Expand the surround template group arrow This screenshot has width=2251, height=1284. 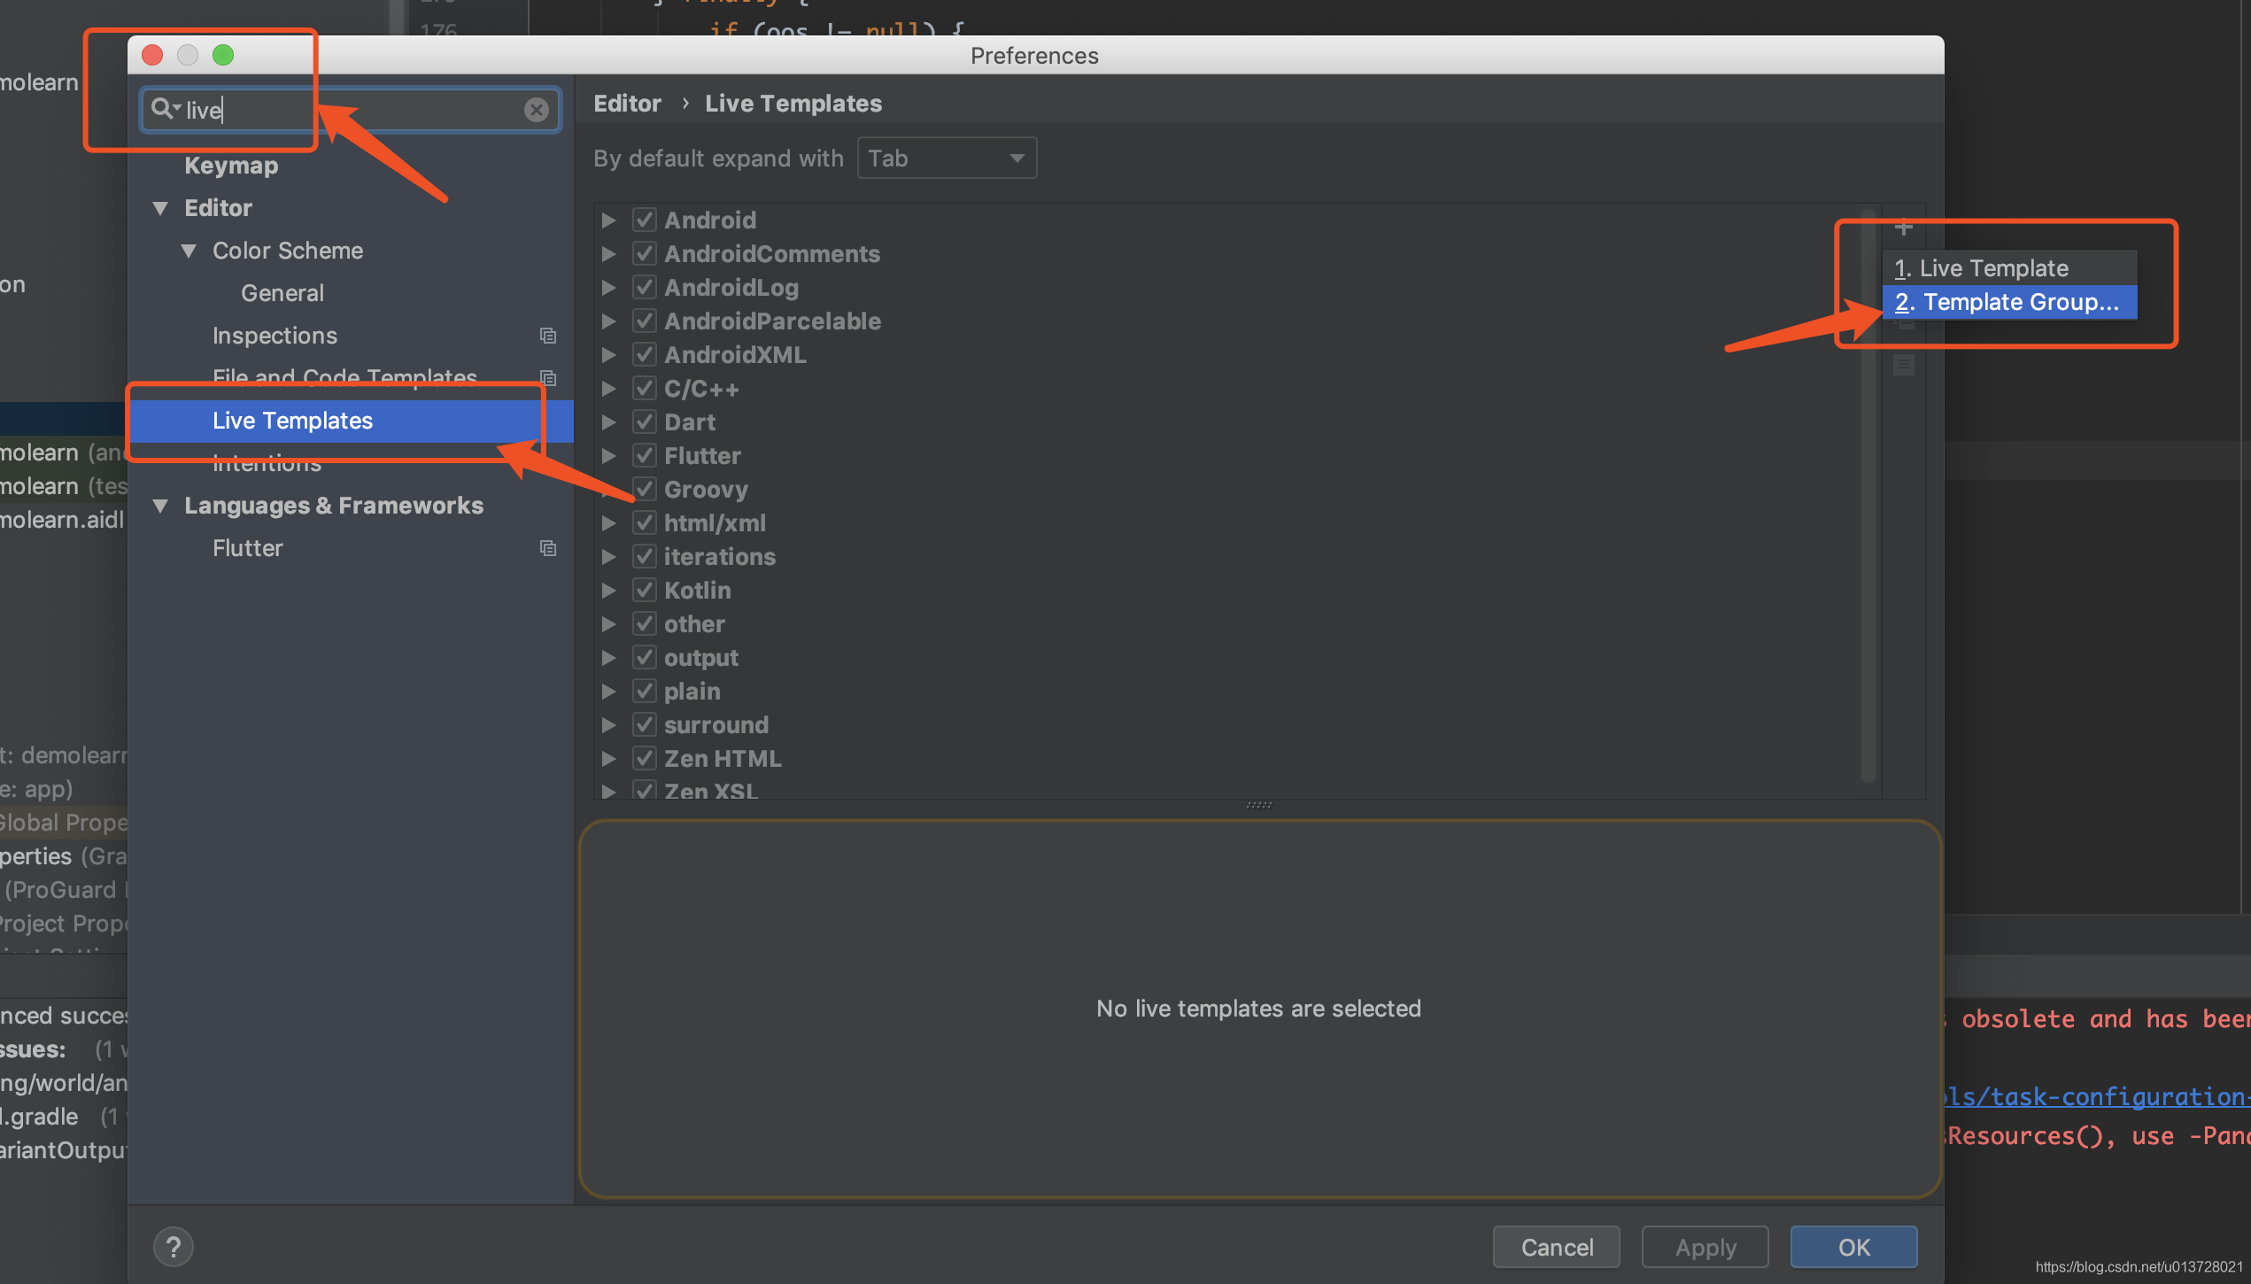click(609, 724)
